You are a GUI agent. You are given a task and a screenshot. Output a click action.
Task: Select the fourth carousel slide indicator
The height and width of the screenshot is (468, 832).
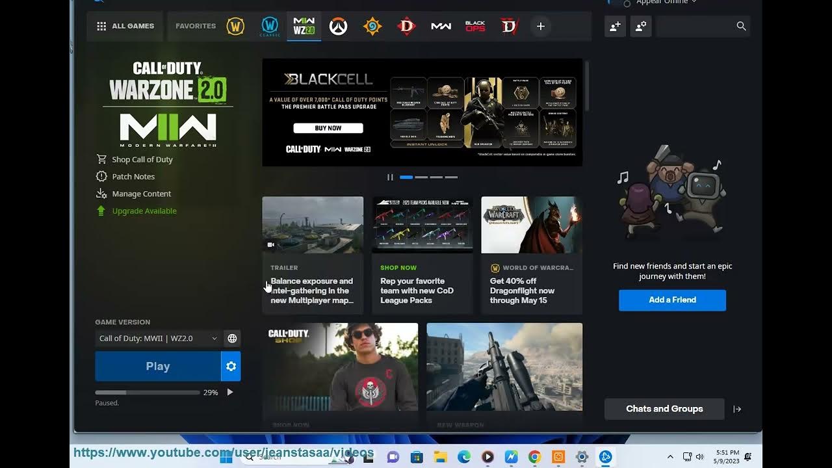pos(451,177)
